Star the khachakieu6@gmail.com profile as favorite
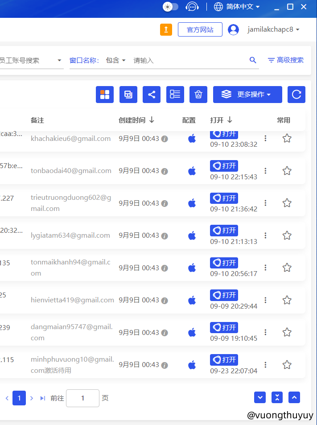The width and height of the screenshot is (317, 425). pos(287,138)
